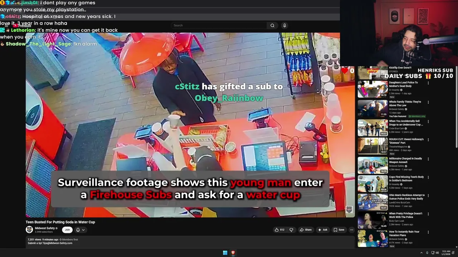Open more actions menu under the video
The image size is (458, 257).
pos(352,230)
